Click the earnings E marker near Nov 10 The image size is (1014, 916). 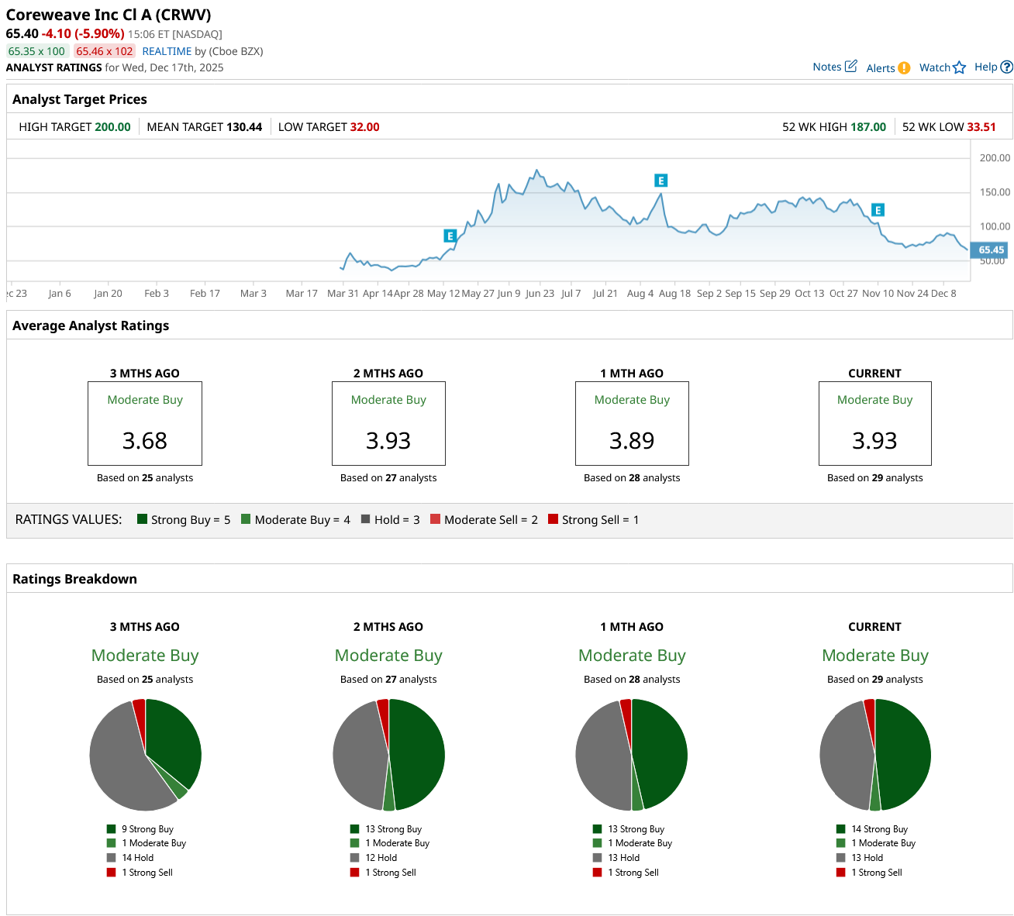[x=878, y=210]
